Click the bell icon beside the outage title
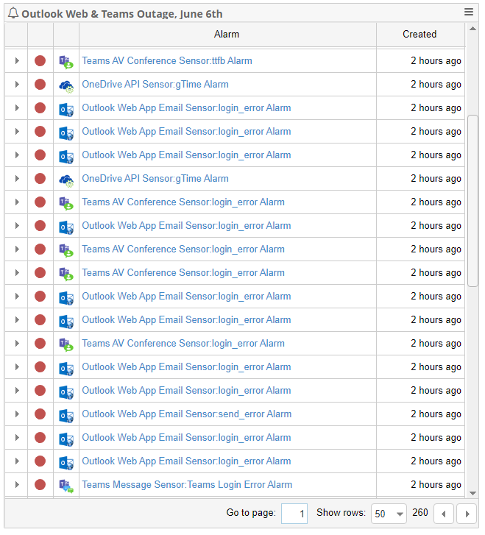This screenshot has width=485, height=535. [x=13, y=13]
